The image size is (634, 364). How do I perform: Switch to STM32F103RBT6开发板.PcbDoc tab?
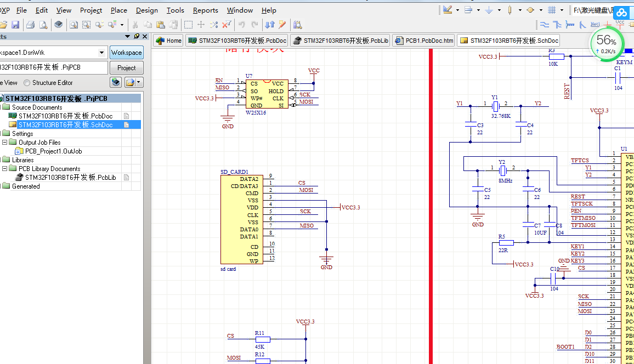(x=237, y=41)
